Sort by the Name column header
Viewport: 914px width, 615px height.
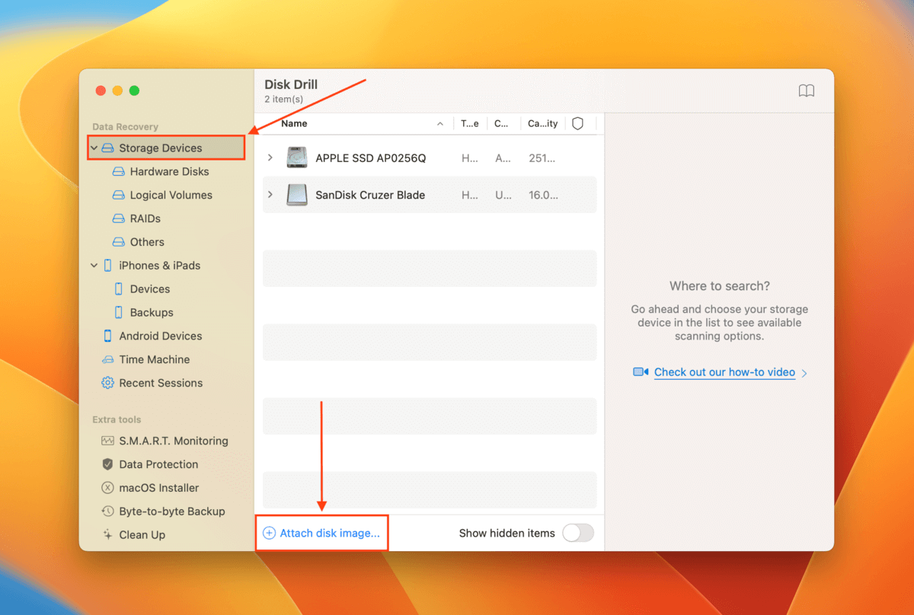pos(294,124)
